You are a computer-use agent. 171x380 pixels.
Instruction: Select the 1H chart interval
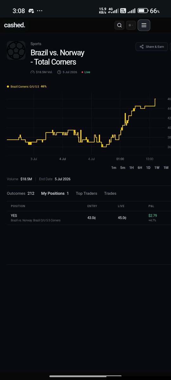pyautogui.click(x=131, y=168)
